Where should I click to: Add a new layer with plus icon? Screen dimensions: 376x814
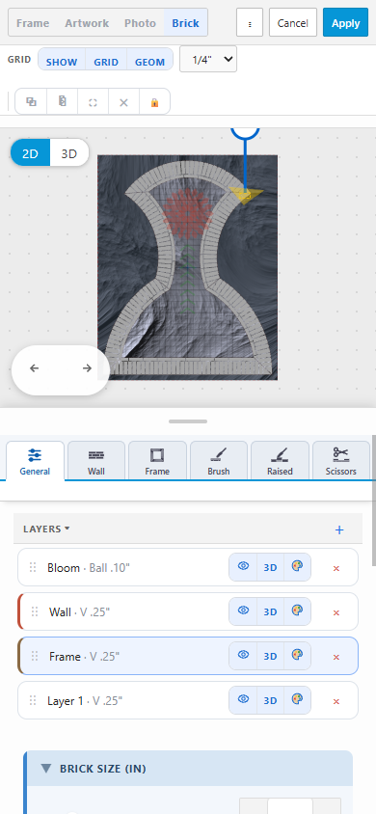339,529
